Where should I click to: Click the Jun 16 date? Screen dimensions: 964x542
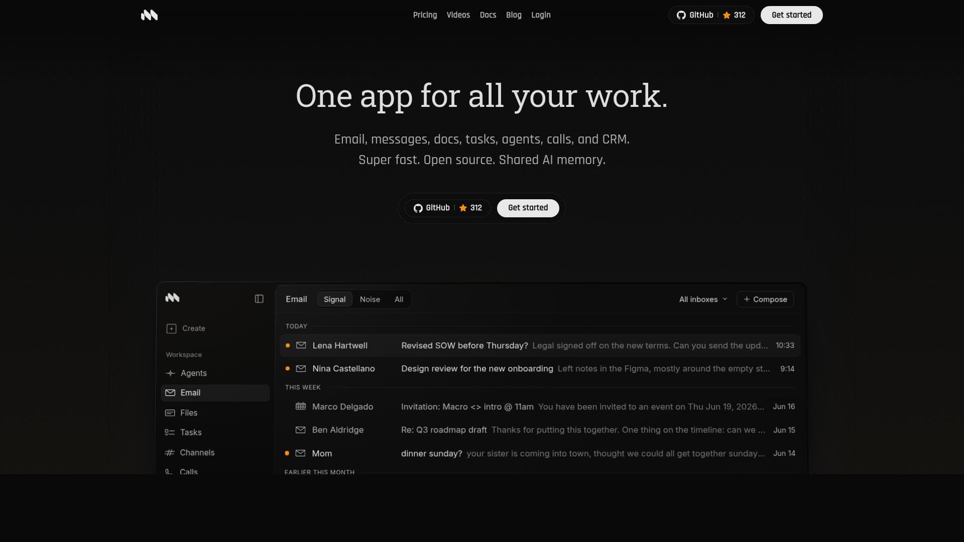click(x=784, y=407)
